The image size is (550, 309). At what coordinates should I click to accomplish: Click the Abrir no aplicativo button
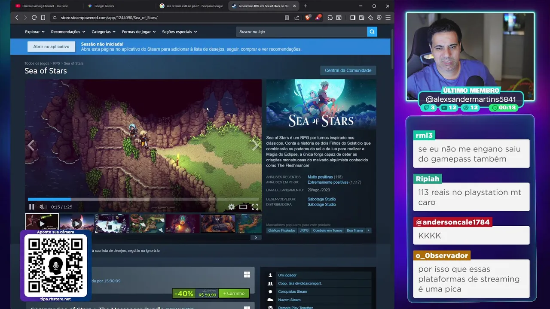tap(51, 46)
